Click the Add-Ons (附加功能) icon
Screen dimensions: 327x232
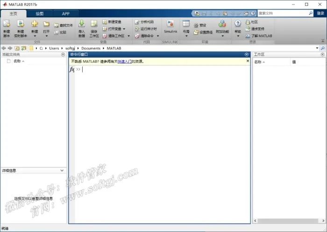(x=222, y=23)
